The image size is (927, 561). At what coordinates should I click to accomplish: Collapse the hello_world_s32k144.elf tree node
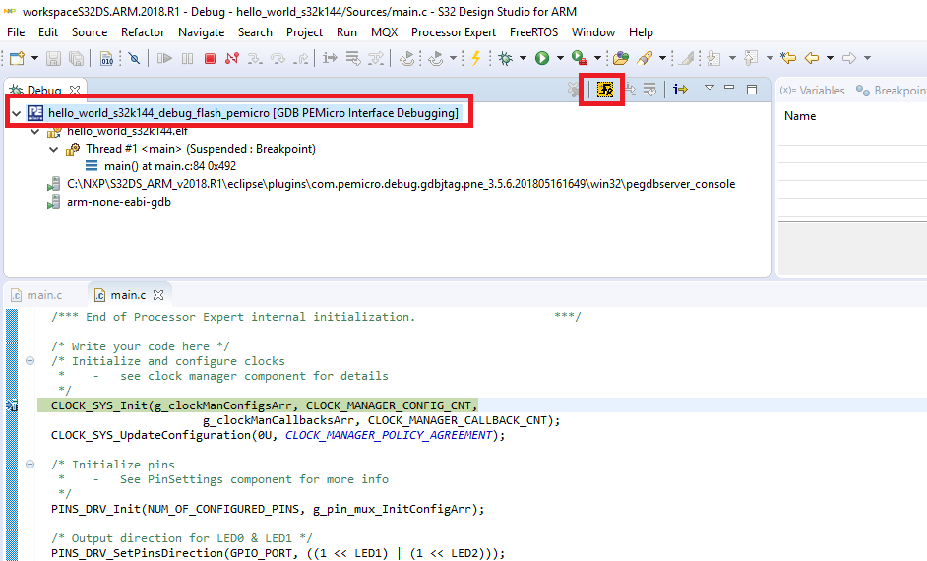point(34,131)
